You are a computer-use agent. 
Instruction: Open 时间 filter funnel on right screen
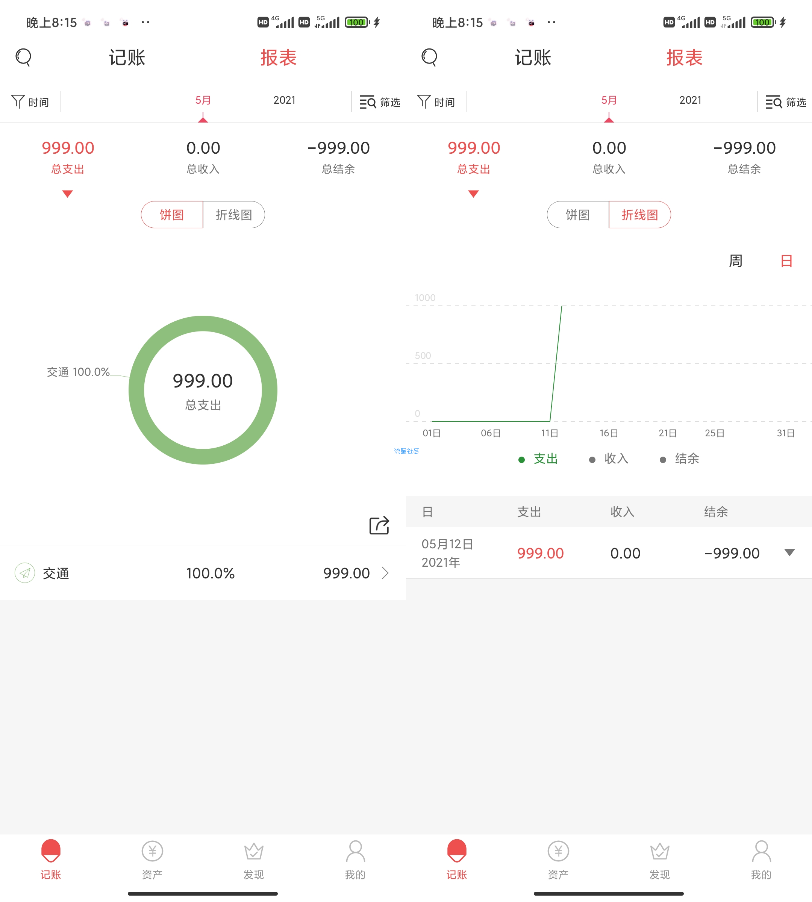436,102
